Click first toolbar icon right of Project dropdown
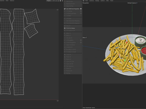146x109 pixels. [56, 1]
